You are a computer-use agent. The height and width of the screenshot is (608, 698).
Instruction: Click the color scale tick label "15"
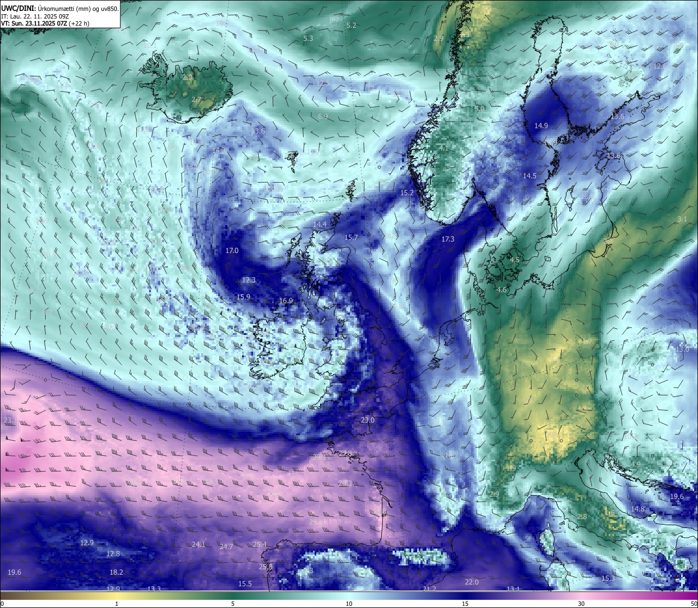click(465, 604)
